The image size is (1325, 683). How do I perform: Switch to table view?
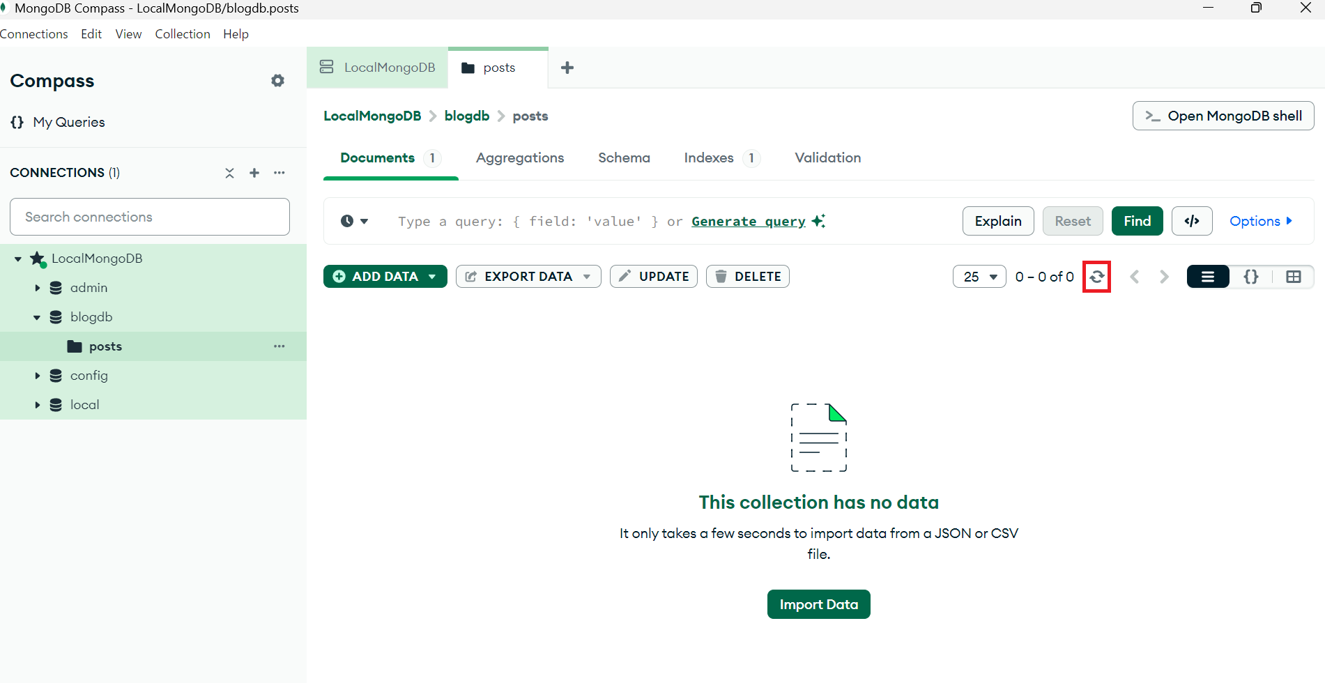tap(1294, 277)
